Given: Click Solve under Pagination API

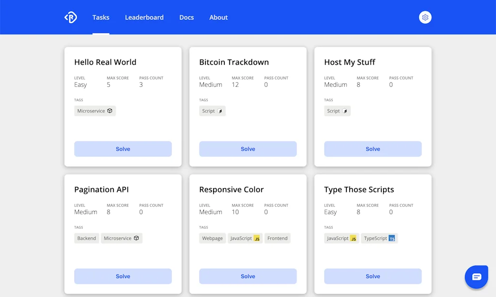Looking at the screenshot, I should click(x=123, y=276).
